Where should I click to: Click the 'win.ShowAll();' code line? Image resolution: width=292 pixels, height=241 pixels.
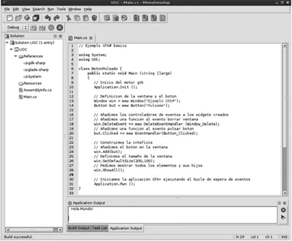pyautogui.click(x=109, y=170)
